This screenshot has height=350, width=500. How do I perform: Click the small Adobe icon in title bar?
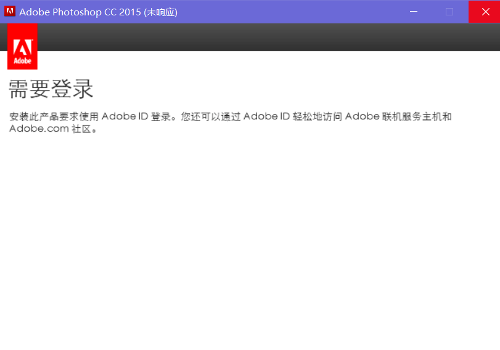[10, 11]
